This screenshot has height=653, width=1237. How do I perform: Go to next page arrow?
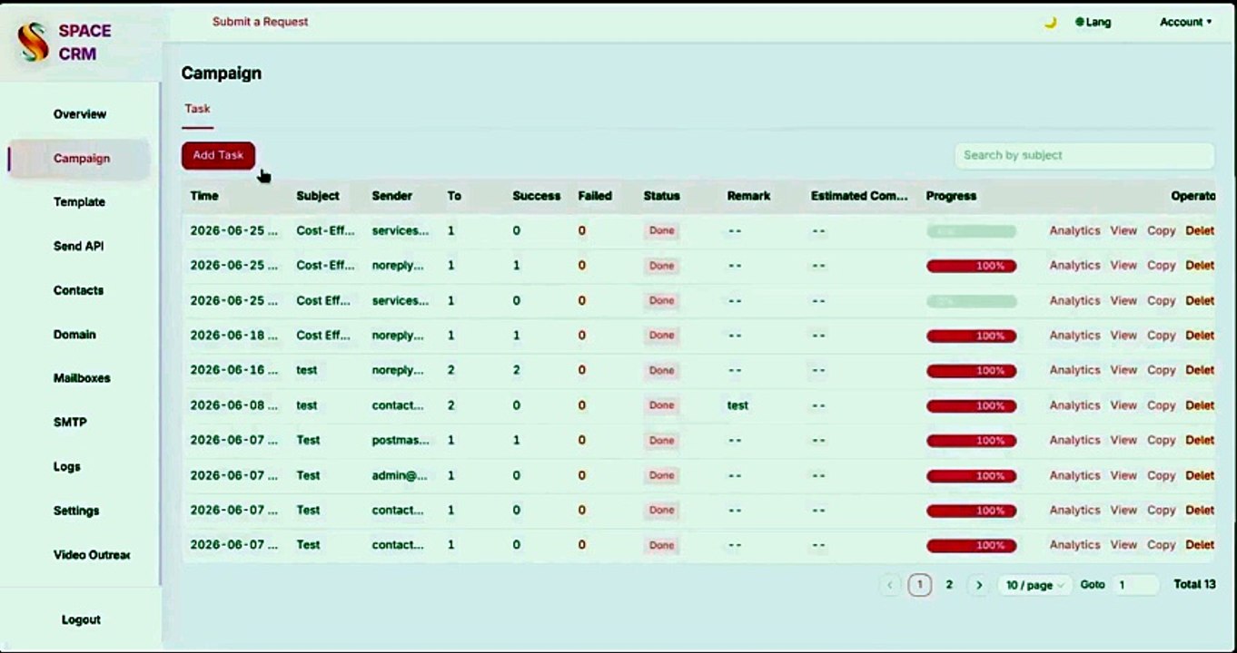978,585
